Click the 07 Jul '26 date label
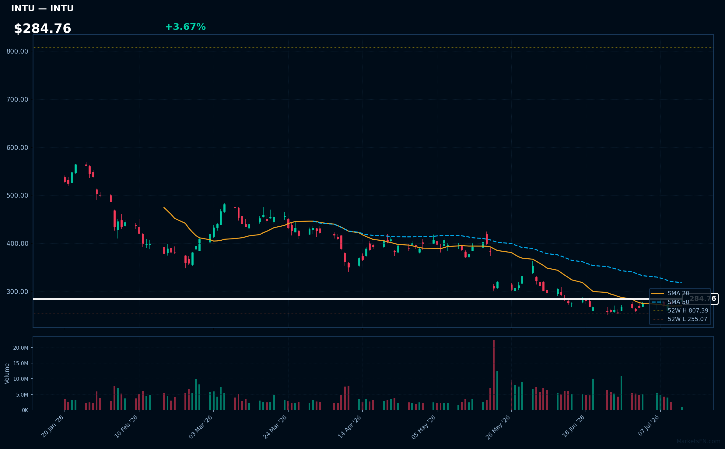 tap(649, 425)
